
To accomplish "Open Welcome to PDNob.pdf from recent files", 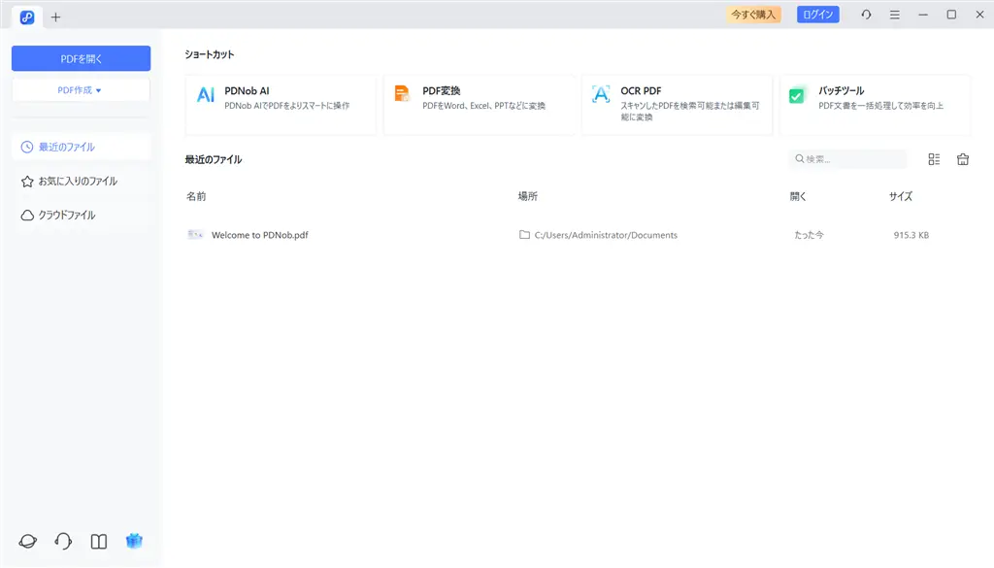I will coord(262,234).
